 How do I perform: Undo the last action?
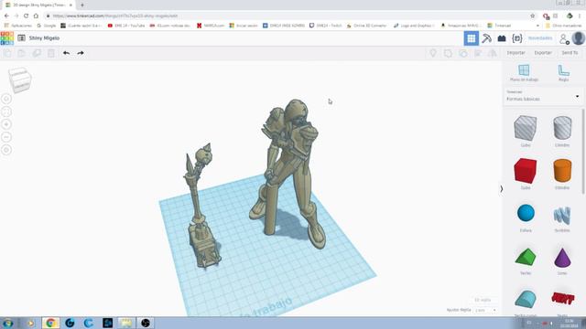coord(66,53)
